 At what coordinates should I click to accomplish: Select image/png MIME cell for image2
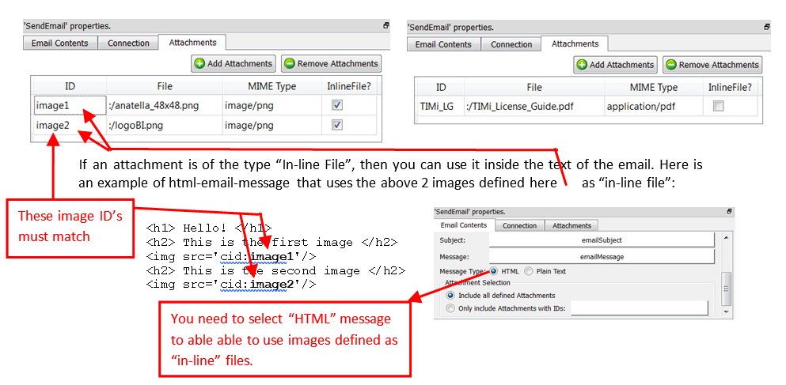pos(272,125)
